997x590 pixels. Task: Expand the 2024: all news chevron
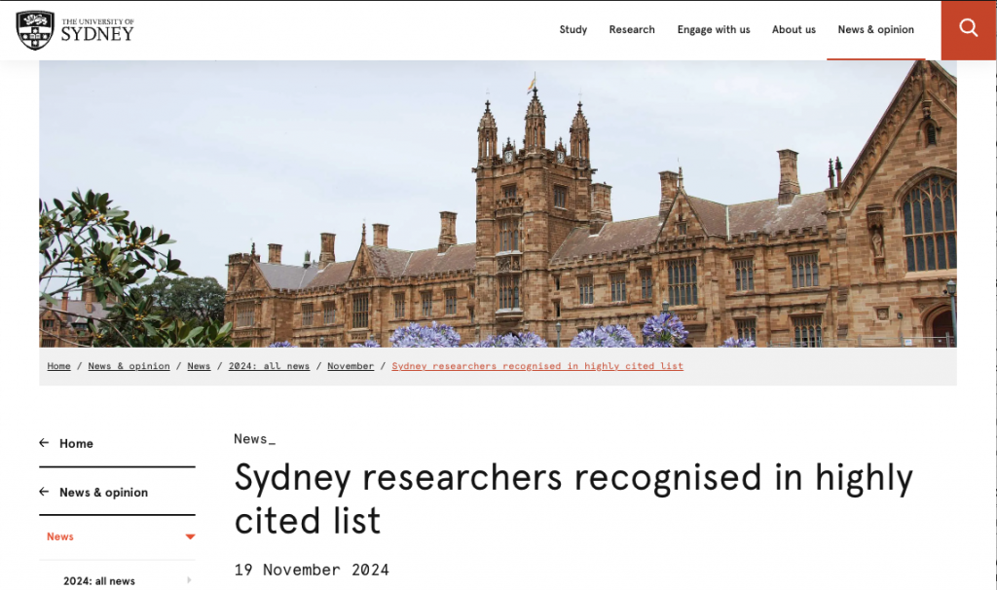pyautogui.click(x=189, y=581)
